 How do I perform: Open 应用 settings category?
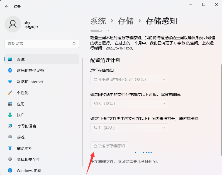(21, 104)
